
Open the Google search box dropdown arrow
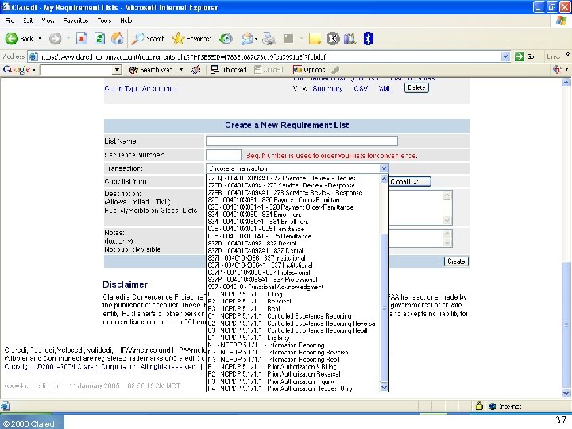pyautogui.click(x=117, y=70)
